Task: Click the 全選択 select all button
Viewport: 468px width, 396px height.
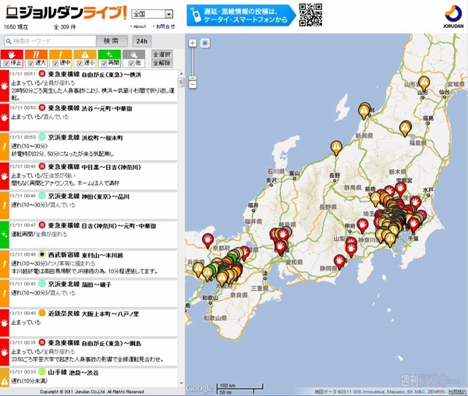Action: [x=161, y=55]
